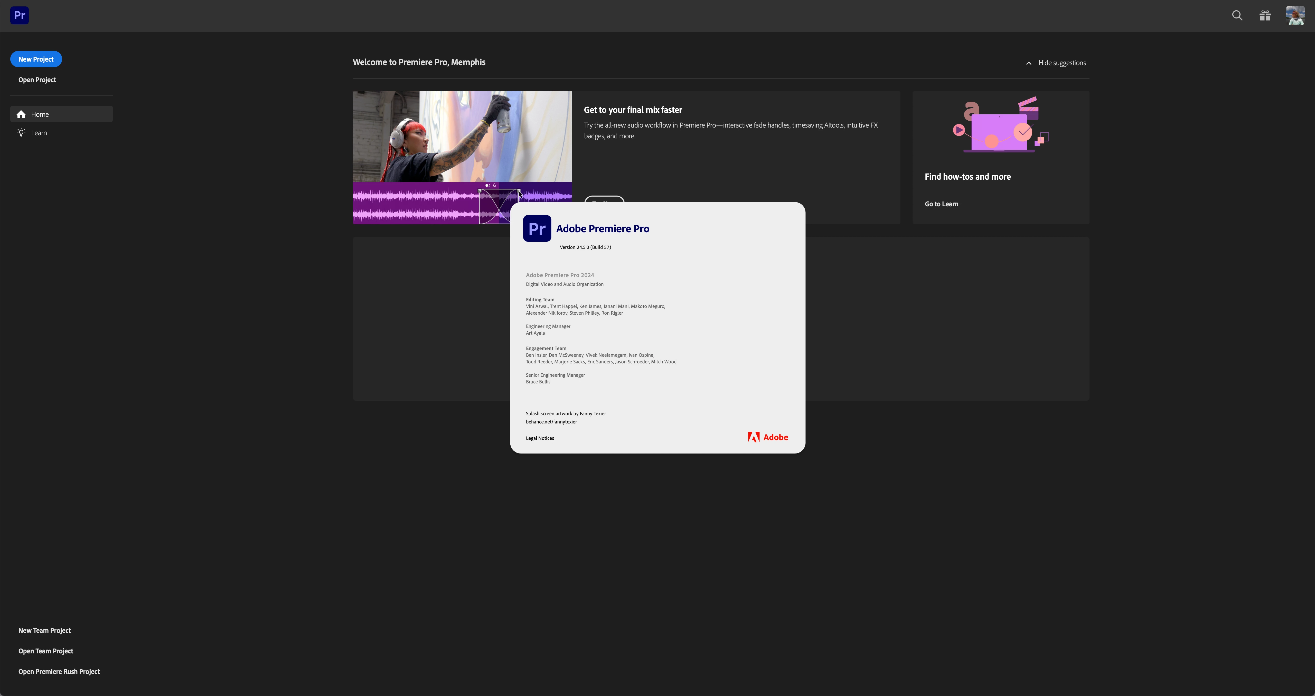
Task: Select the Home sidebar item
Action: tap(61, 114)
